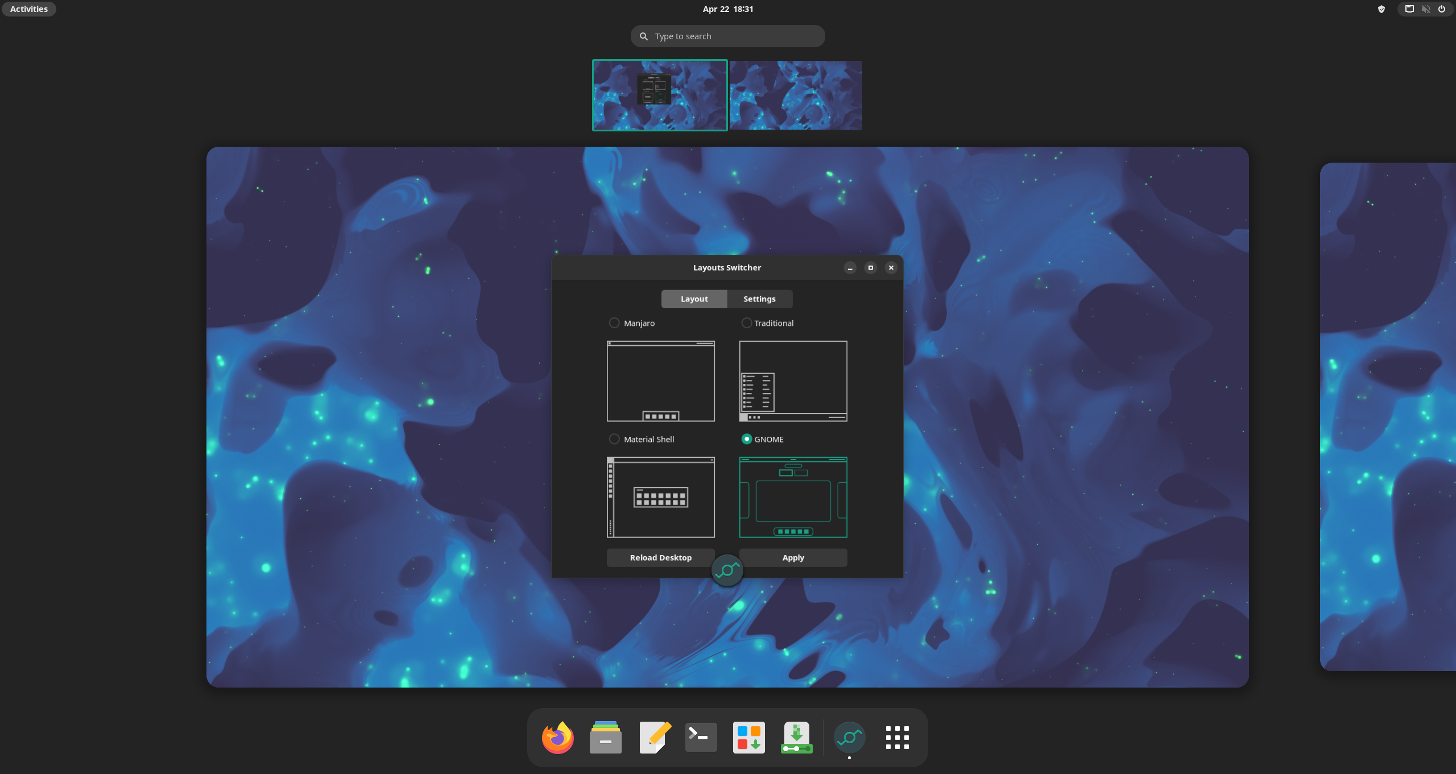
Task: Click Reload Desktop in Layouts Switcher
Action: (x=660, y=557)
